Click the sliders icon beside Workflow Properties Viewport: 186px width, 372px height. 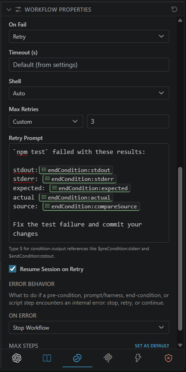point(18,9)
